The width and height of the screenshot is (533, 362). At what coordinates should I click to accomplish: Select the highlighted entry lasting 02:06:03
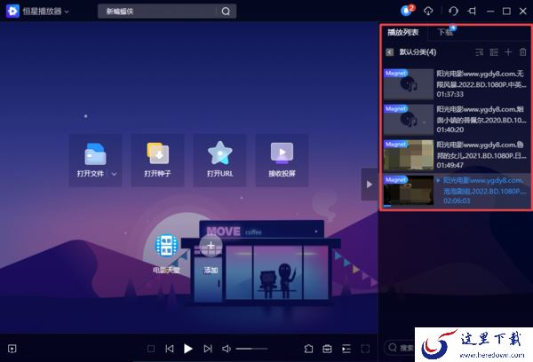[456, 191]
